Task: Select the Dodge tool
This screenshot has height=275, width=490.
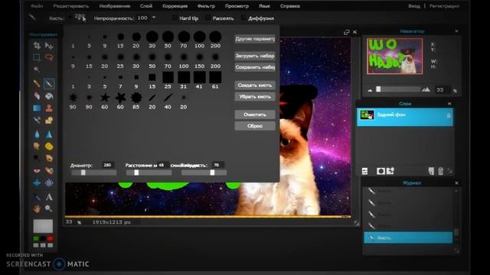Action: point(37,158)
